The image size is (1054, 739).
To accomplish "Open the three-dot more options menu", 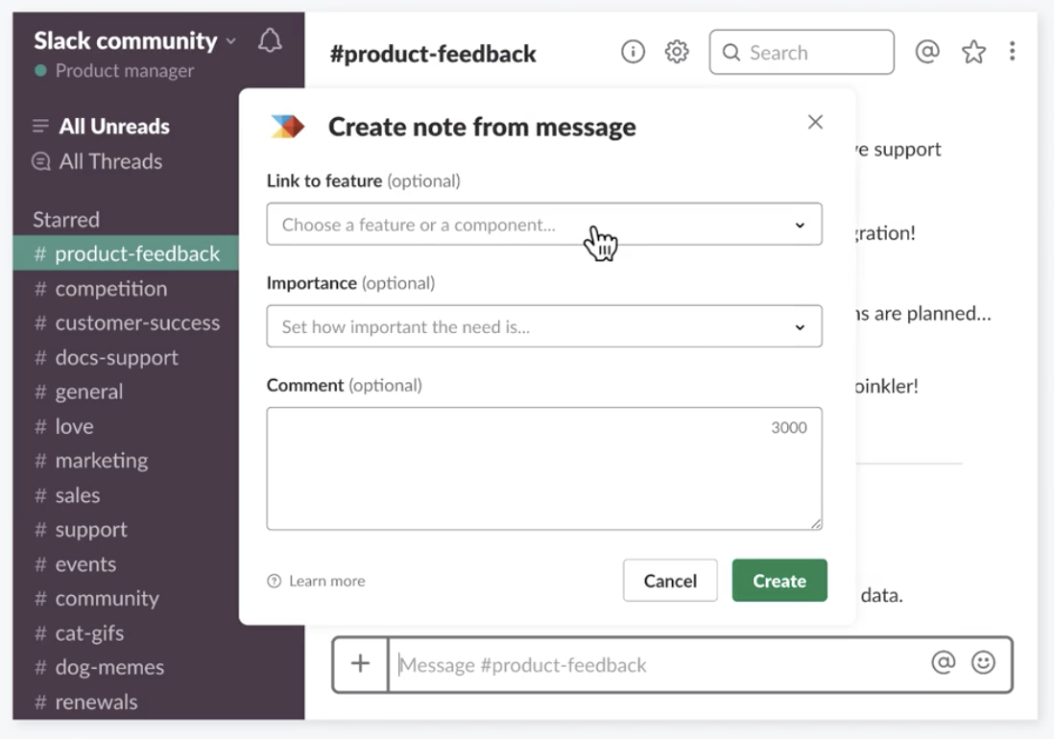I will [1012, 52].
